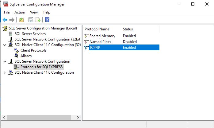The image size is (214, 128).
Task: Click the tree pane's right scroll arrow
Action: (78, 117)
